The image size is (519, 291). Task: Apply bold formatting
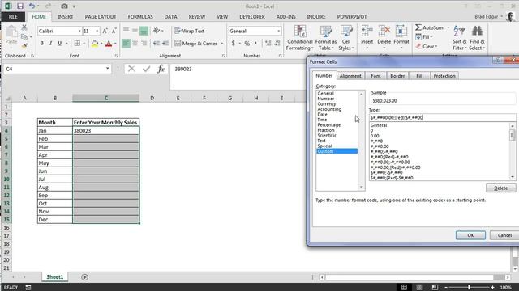point(41,43)
